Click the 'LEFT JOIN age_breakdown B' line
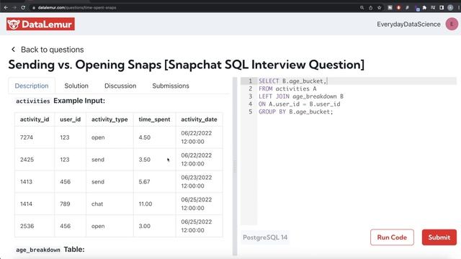The height and width of the screenshot is (259, 461). pos(301,96)
